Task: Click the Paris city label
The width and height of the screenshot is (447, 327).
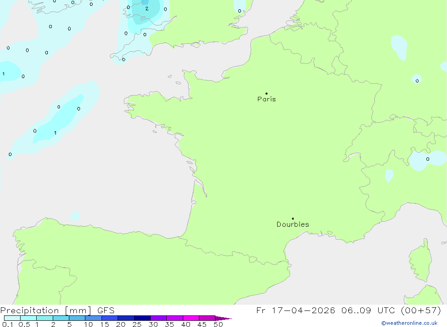Action: 266,99
